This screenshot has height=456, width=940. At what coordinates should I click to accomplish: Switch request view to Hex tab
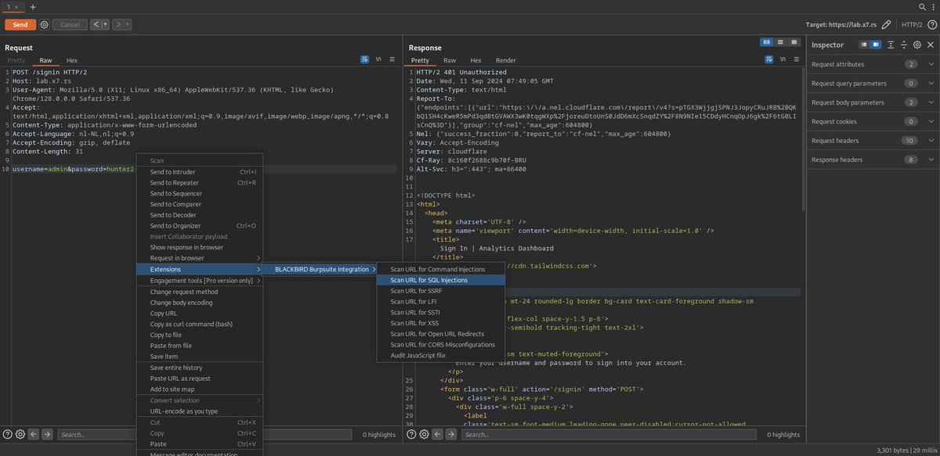pos(71,60)
